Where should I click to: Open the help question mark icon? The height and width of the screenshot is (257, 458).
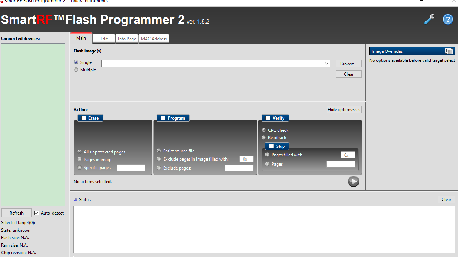(x=448, y=19)
